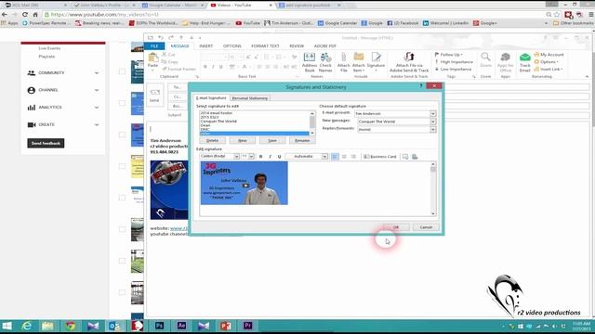
Task: Click Bold in signature editor toolbar
Action: [260, 157]
